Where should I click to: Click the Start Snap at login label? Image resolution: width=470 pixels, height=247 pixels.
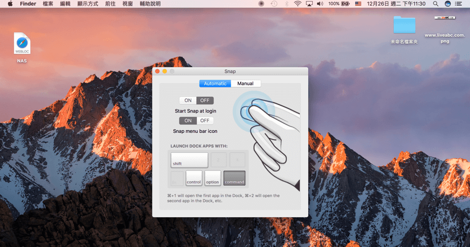point(195,111)
